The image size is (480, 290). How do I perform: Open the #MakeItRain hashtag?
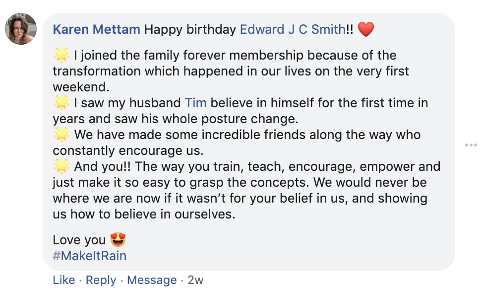[x=89, y=256]
